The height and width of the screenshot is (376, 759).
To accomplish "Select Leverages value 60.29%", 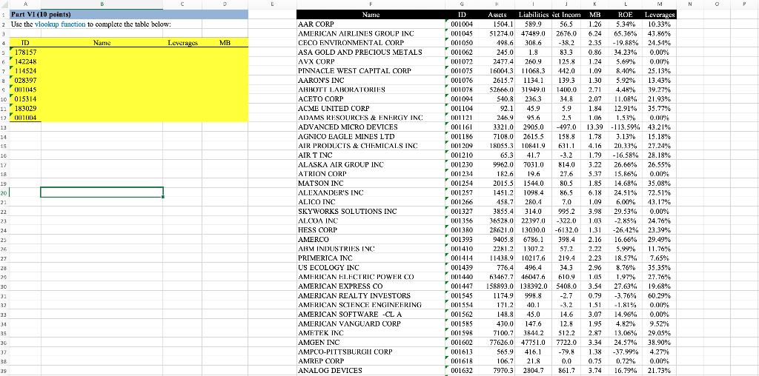I will (x=659, y=295).
